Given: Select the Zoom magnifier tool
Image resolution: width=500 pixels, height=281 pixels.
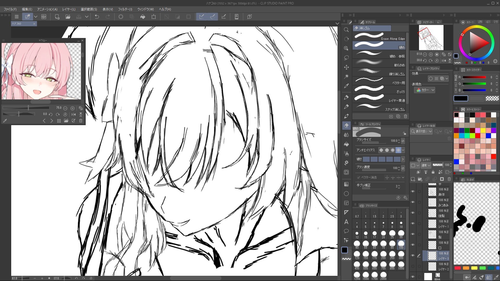Looking at the screenshot, I should [346, 30].
